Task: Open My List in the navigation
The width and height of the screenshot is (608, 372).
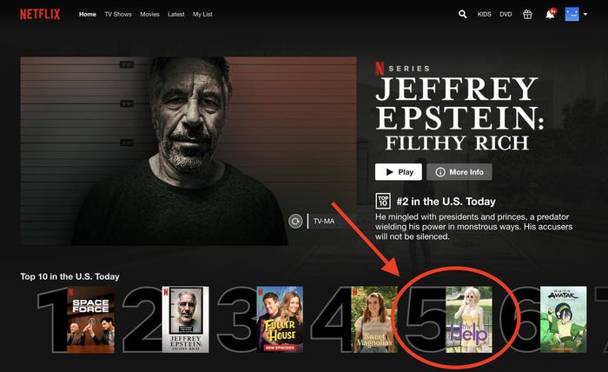Action: (x=202, y=15)
